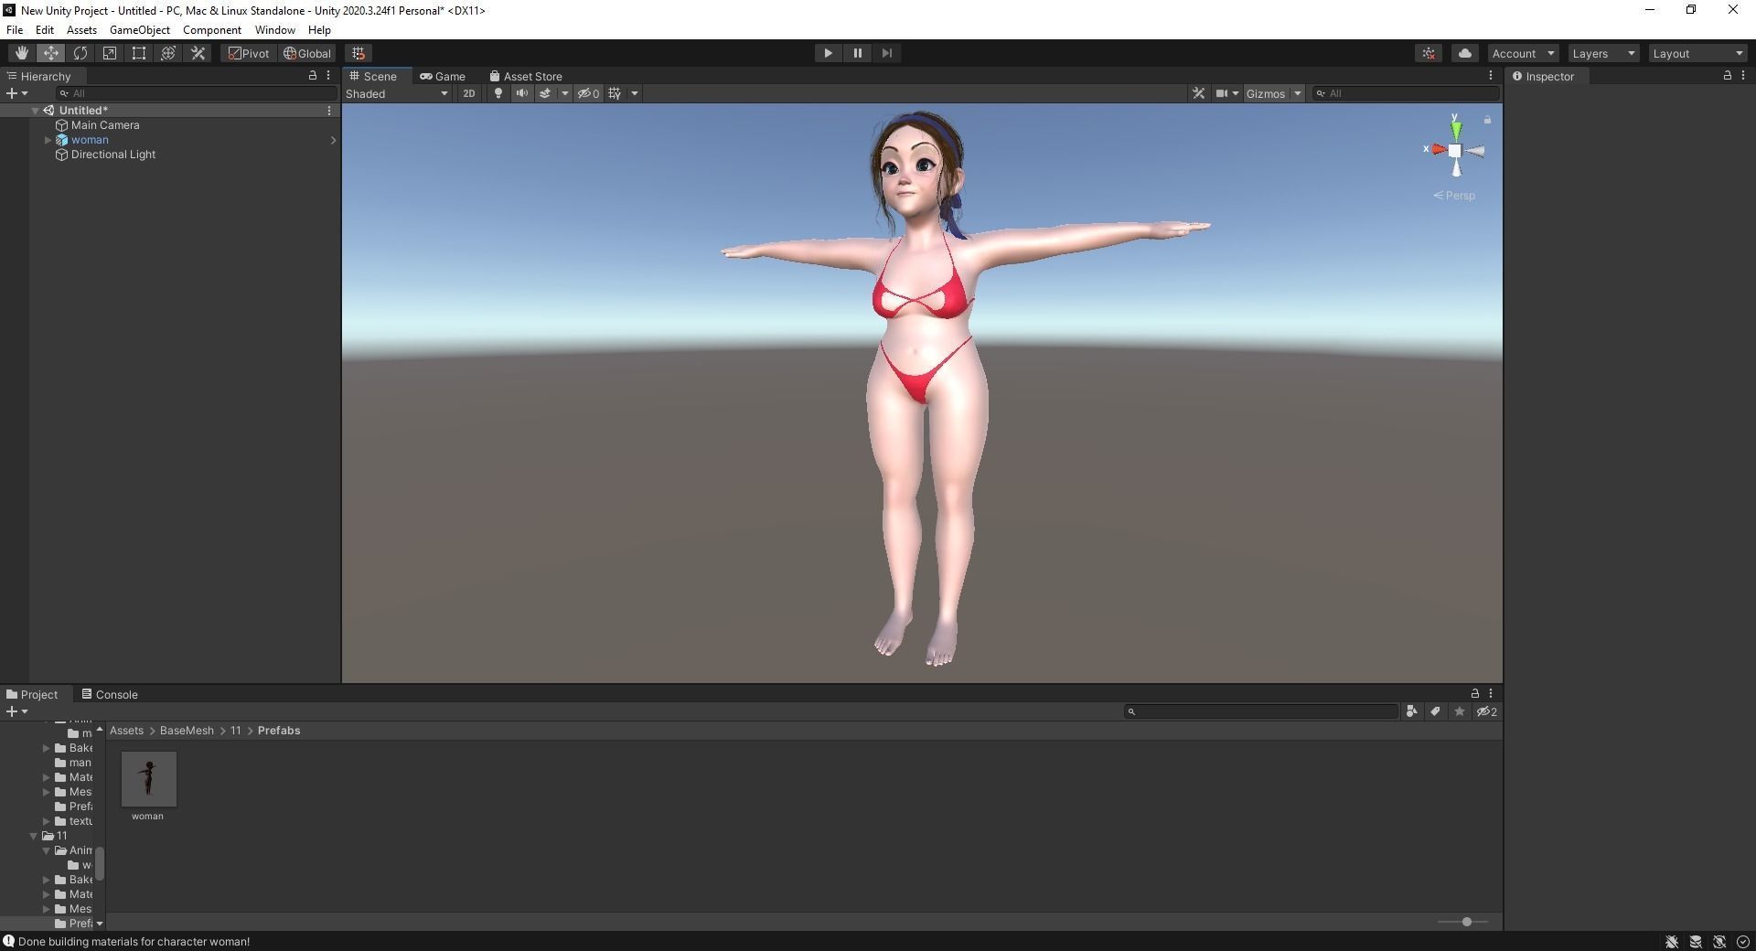Toggle the Global handle rotation button
Screen dimensions: 1756x951
coord(307,53)
